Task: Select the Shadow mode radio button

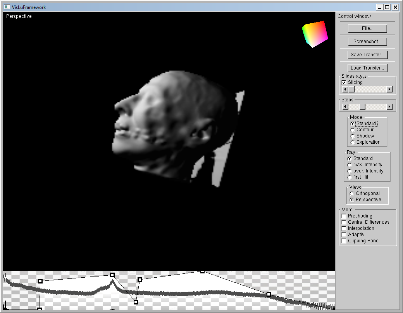Action: (x=352, y=136)
